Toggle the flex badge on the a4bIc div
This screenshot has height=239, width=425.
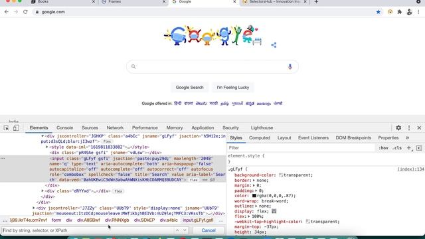pos(107,141)
